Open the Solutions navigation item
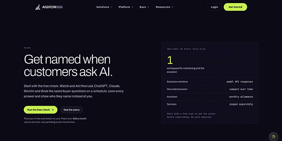This screenshot has width=282, height=141. (x=104, y=7)
